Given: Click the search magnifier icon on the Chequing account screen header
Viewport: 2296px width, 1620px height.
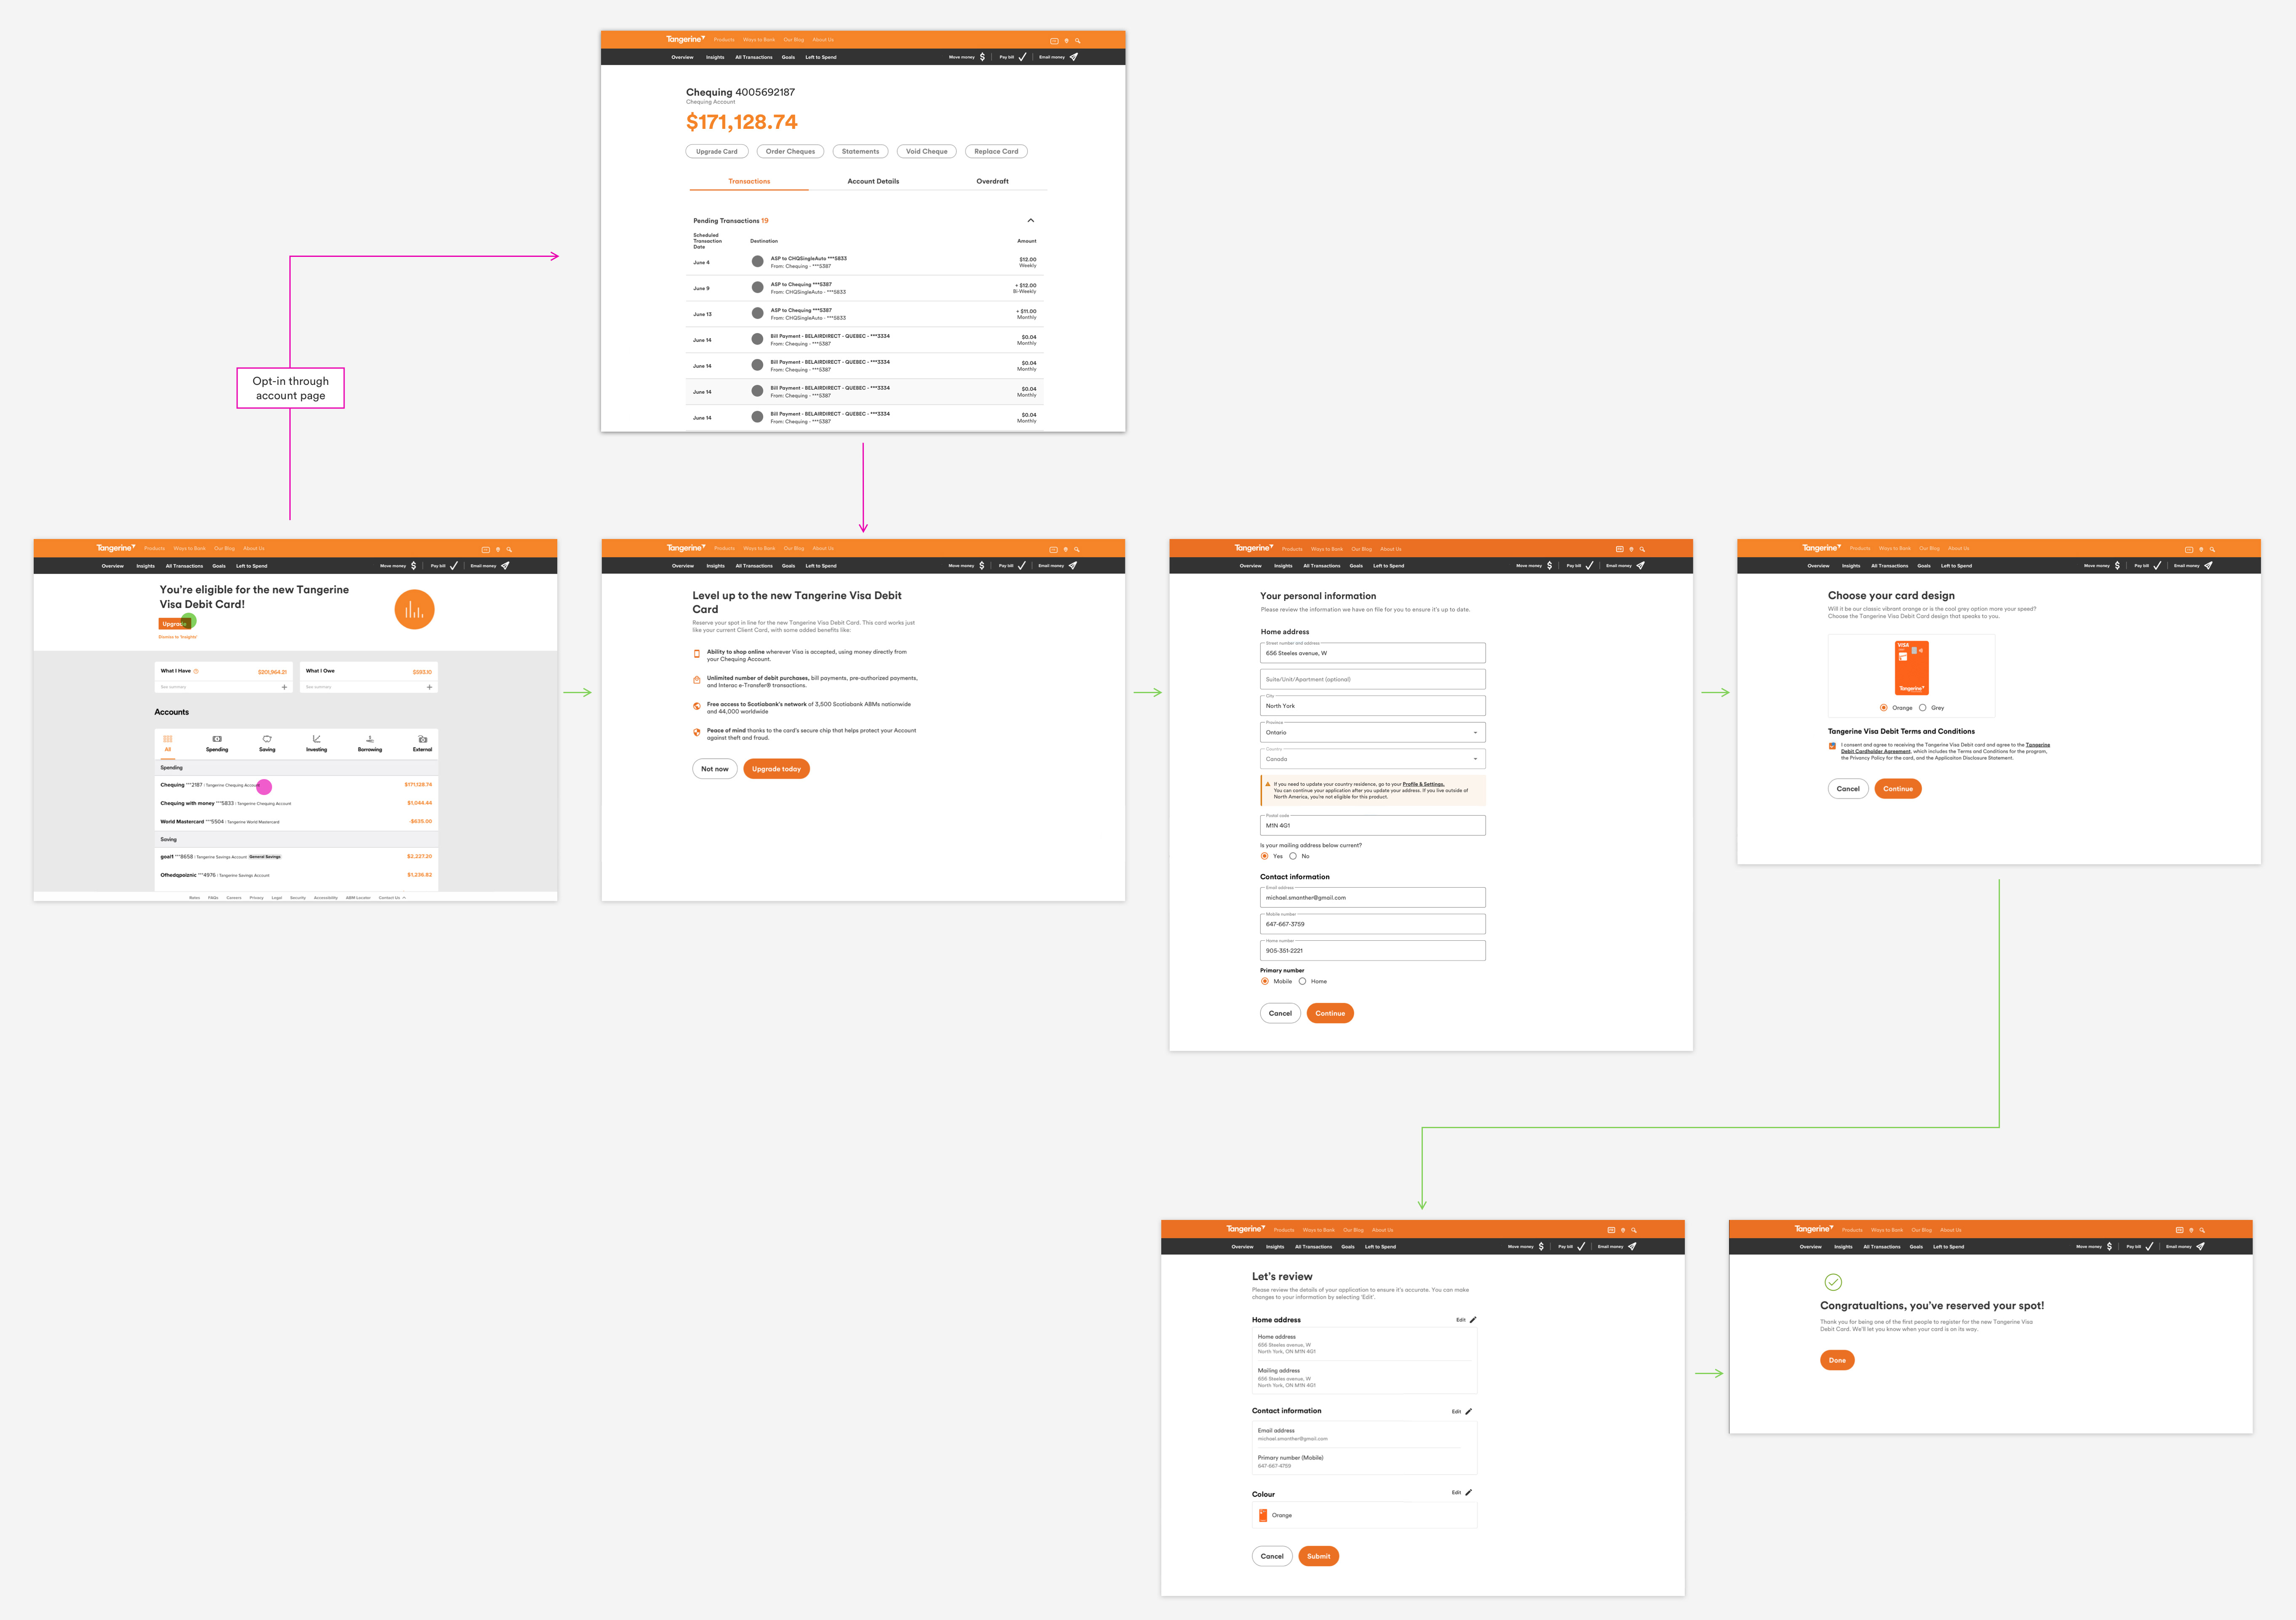Looking at the screenshot, I should [x=1077, y=41].
